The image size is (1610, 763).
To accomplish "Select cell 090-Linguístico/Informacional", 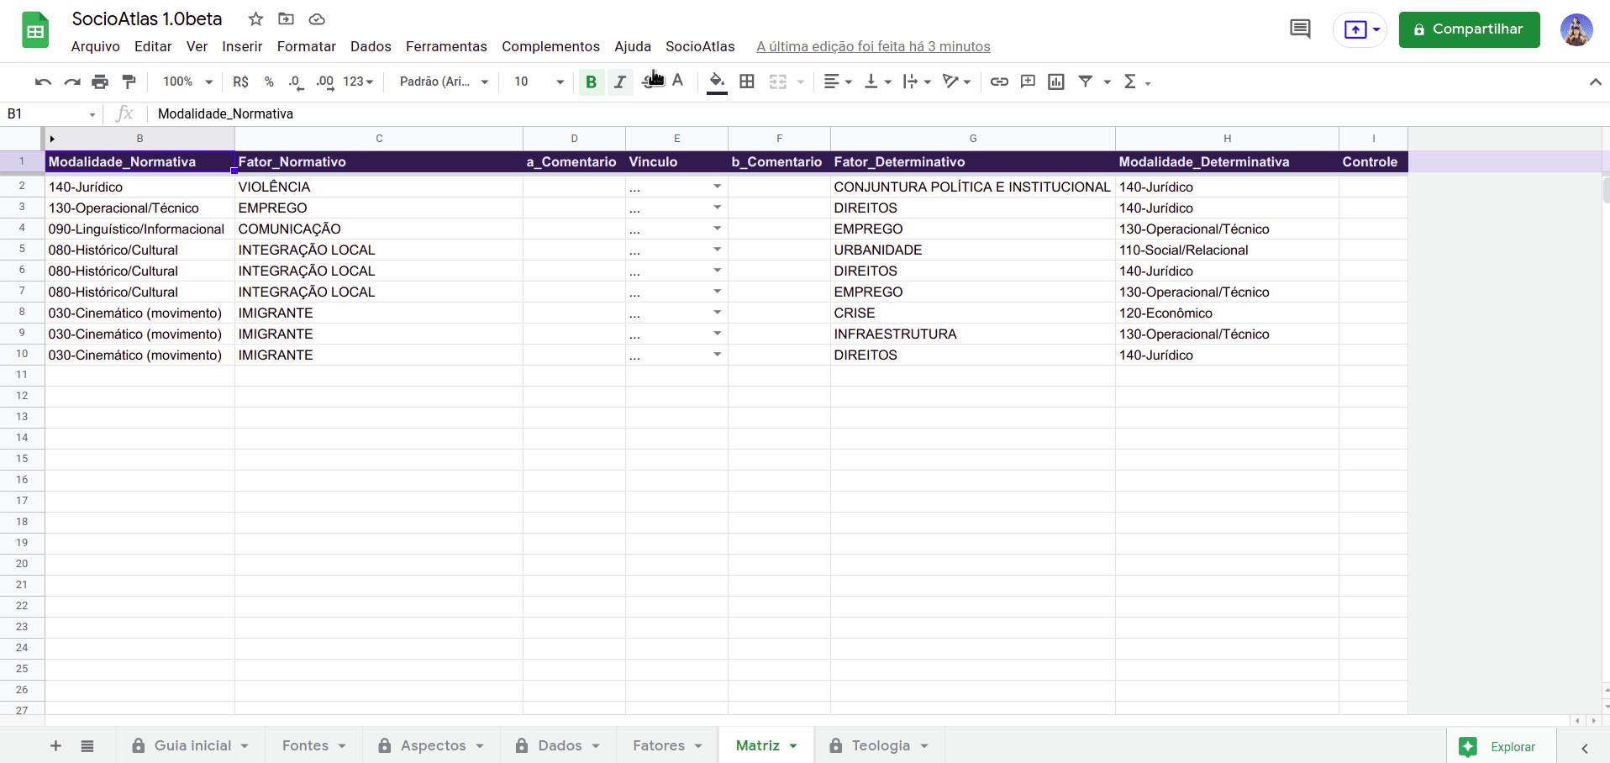I will (139, 229).
